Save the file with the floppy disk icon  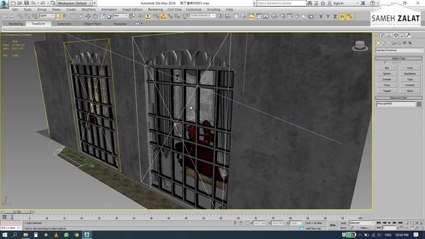point(27,3)
